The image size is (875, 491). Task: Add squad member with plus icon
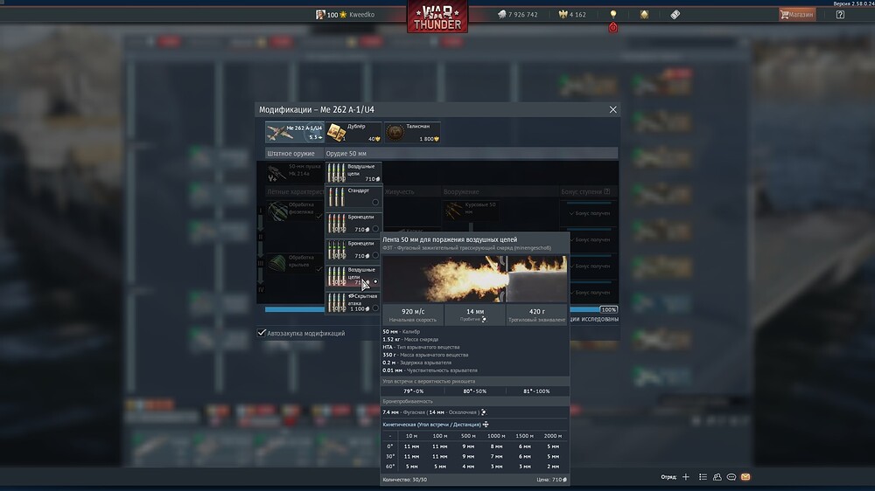pos(686,477)
